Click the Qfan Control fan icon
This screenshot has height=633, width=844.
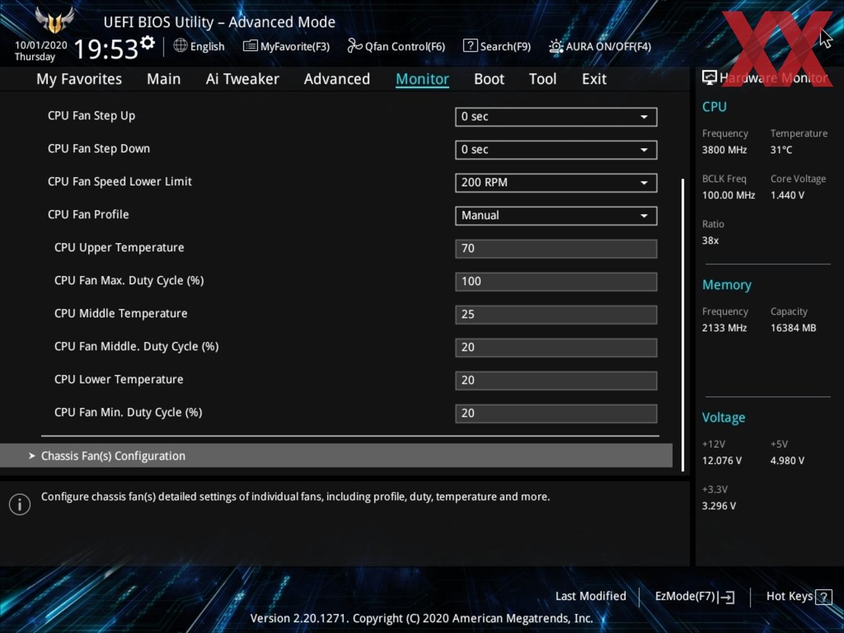click(354, 45)
